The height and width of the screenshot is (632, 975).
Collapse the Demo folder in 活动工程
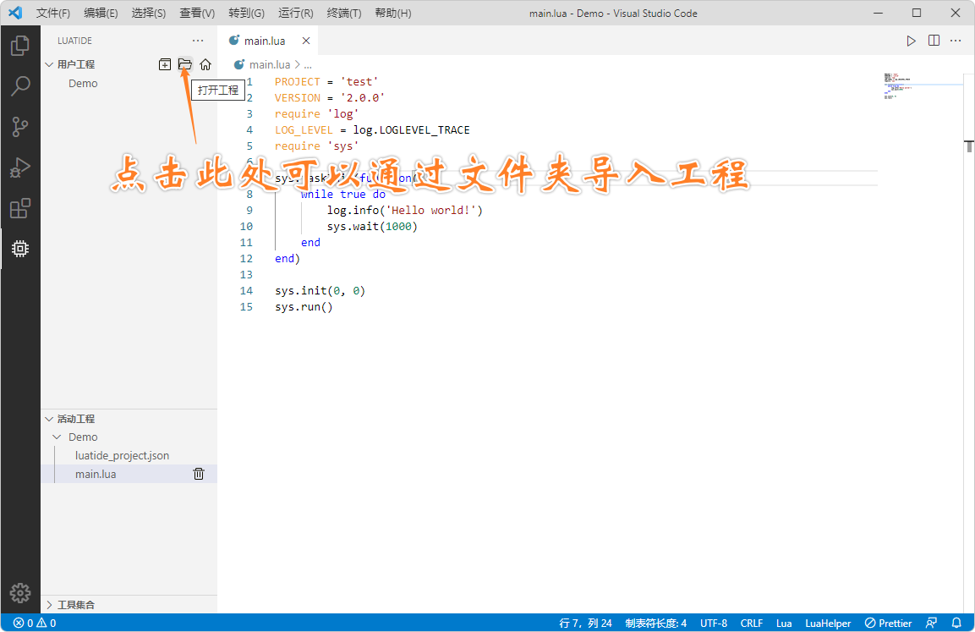58,437
